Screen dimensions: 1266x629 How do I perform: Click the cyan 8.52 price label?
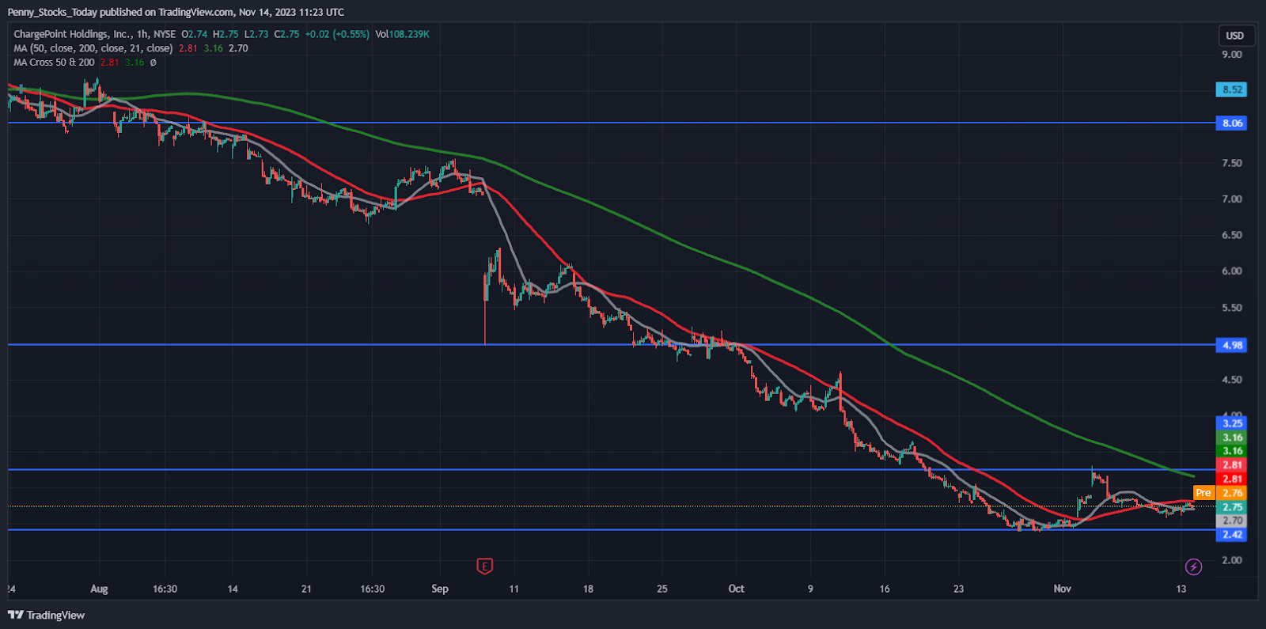(1232, 89)
